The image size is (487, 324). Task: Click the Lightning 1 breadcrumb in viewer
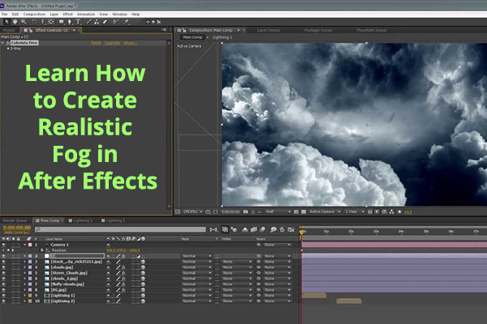pos(222,37)
